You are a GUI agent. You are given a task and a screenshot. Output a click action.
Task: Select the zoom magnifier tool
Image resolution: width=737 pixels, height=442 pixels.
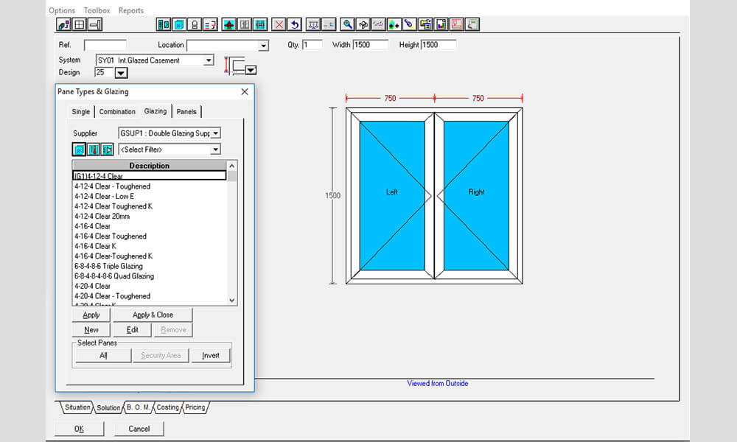pos(347,24)
